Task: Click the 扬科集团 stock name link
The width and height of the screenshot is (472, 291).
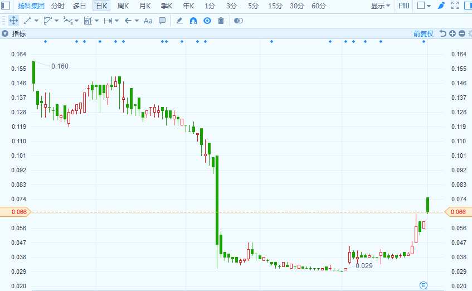Action: coord(31,6)
